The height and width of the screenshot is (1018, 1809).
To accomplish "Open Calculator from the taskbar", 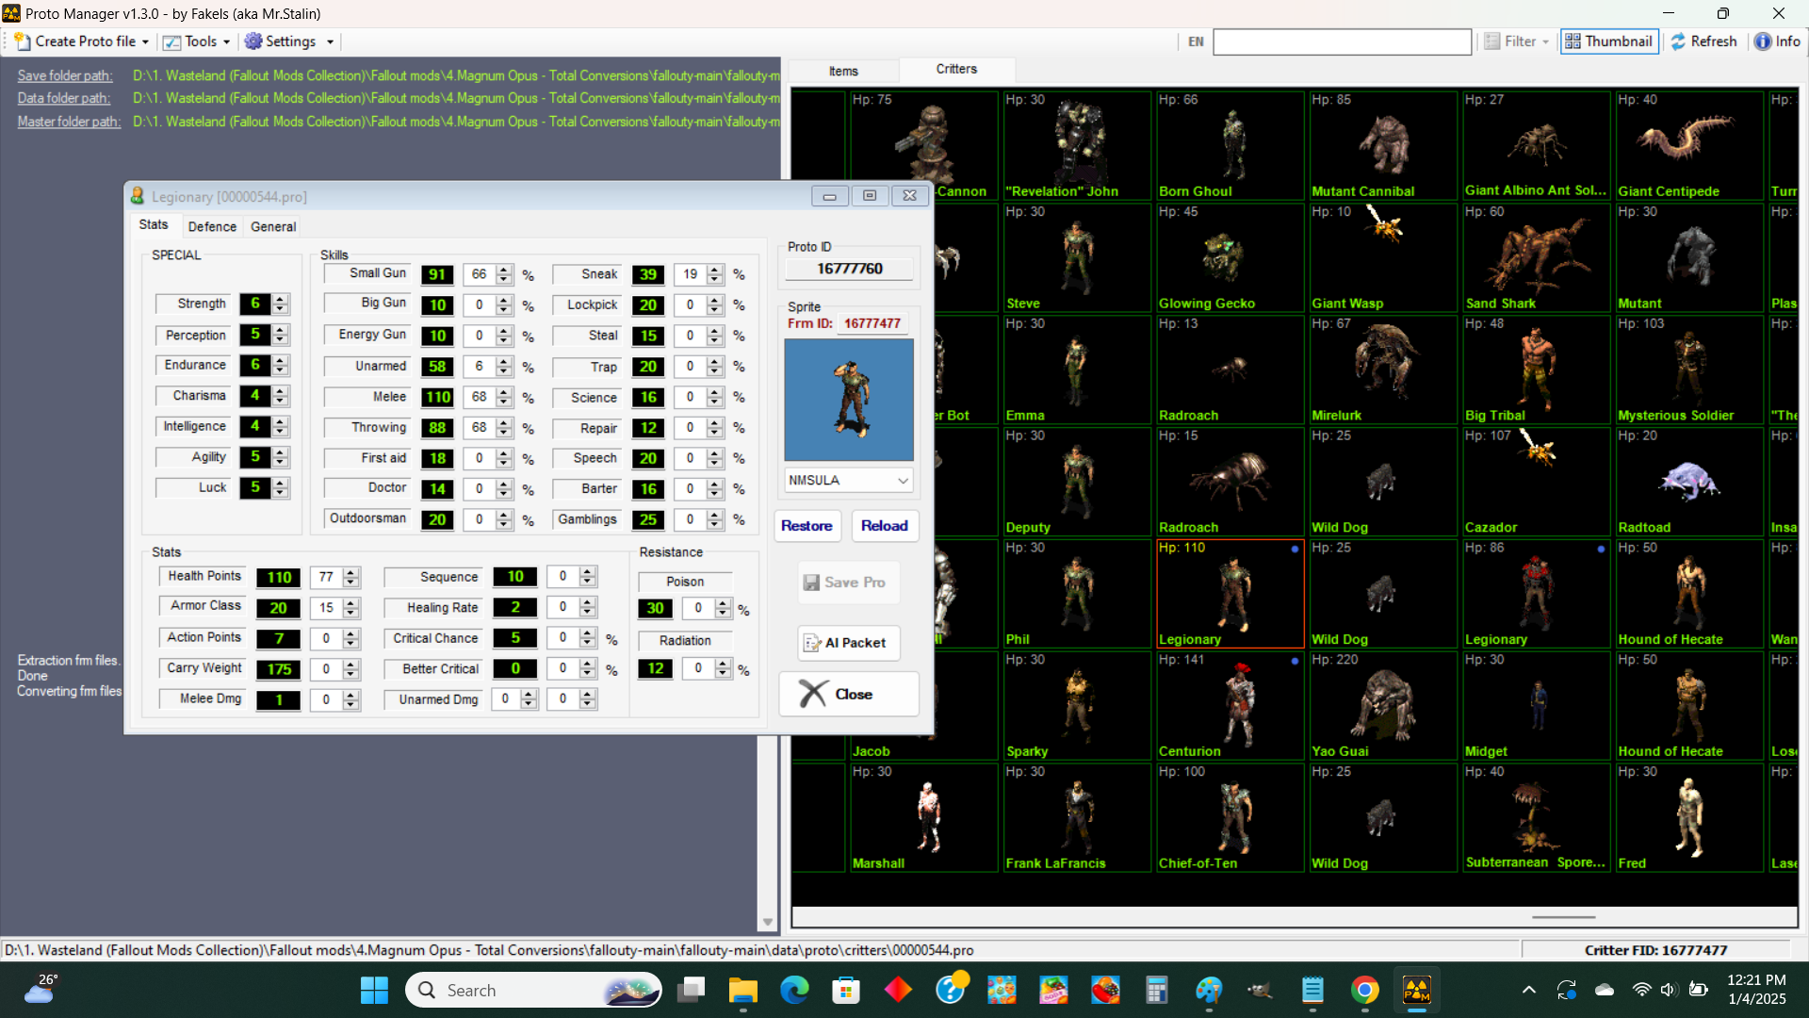I will coord(1157,990).
